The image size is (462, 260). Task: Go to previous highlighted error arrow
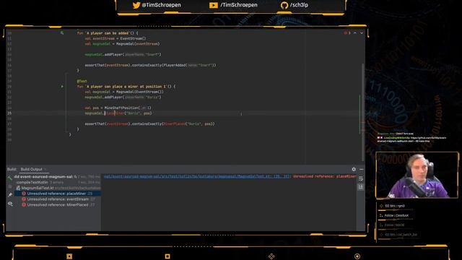point(355,33)
